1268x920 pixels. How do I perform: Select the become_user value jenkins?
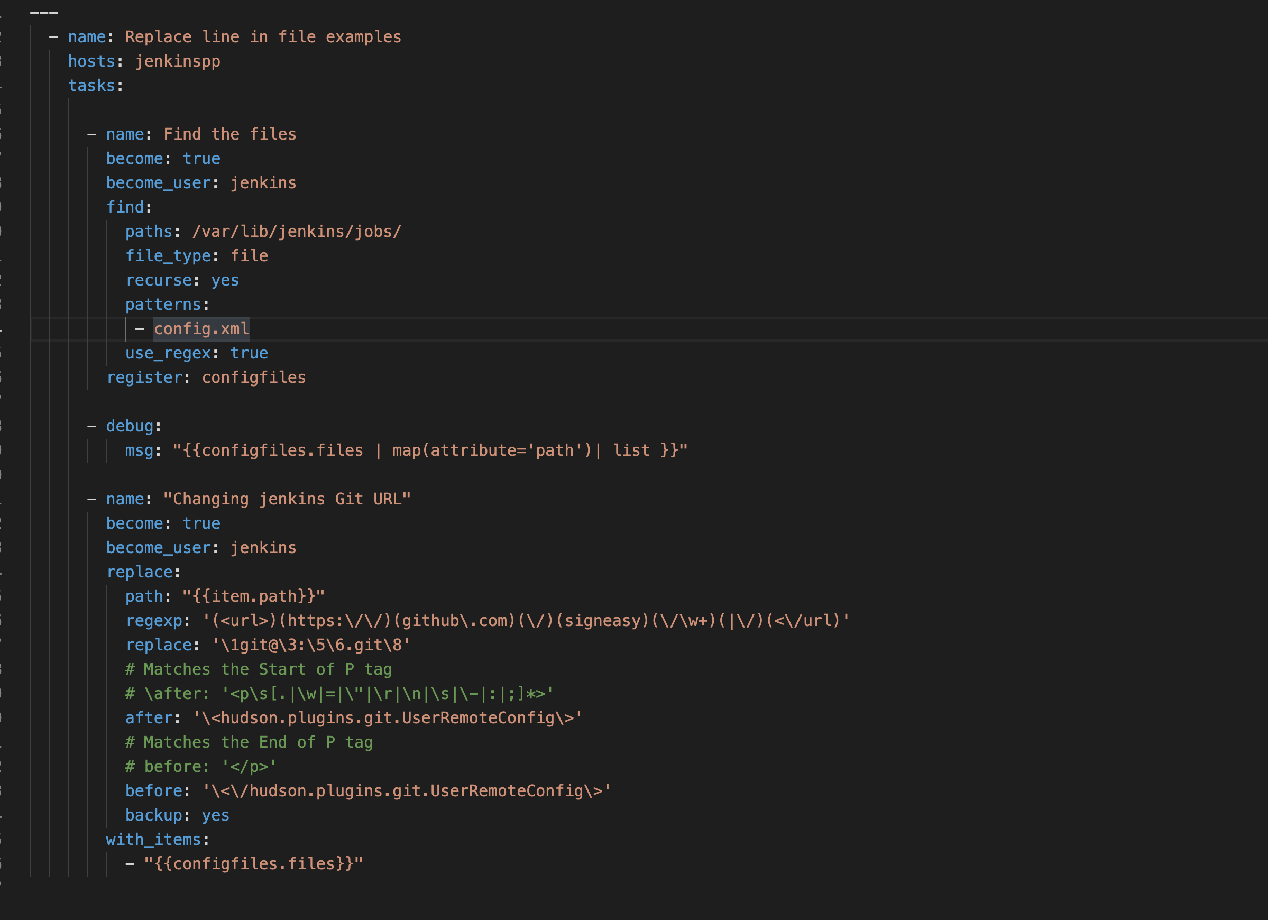pos(263,182)
